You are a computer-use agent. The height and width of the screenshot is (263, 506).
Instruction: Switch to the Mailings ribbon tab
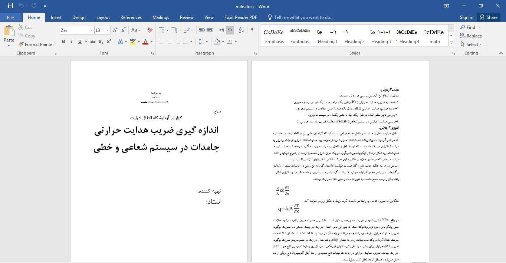pyautogui.click(x=161, y=17)
